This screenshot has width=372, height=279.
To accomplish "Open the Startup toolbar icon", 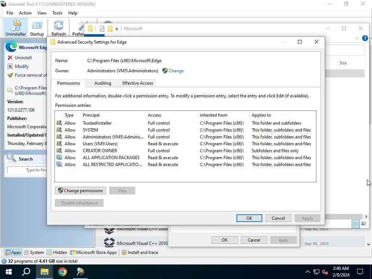I will tap(37, 28).
